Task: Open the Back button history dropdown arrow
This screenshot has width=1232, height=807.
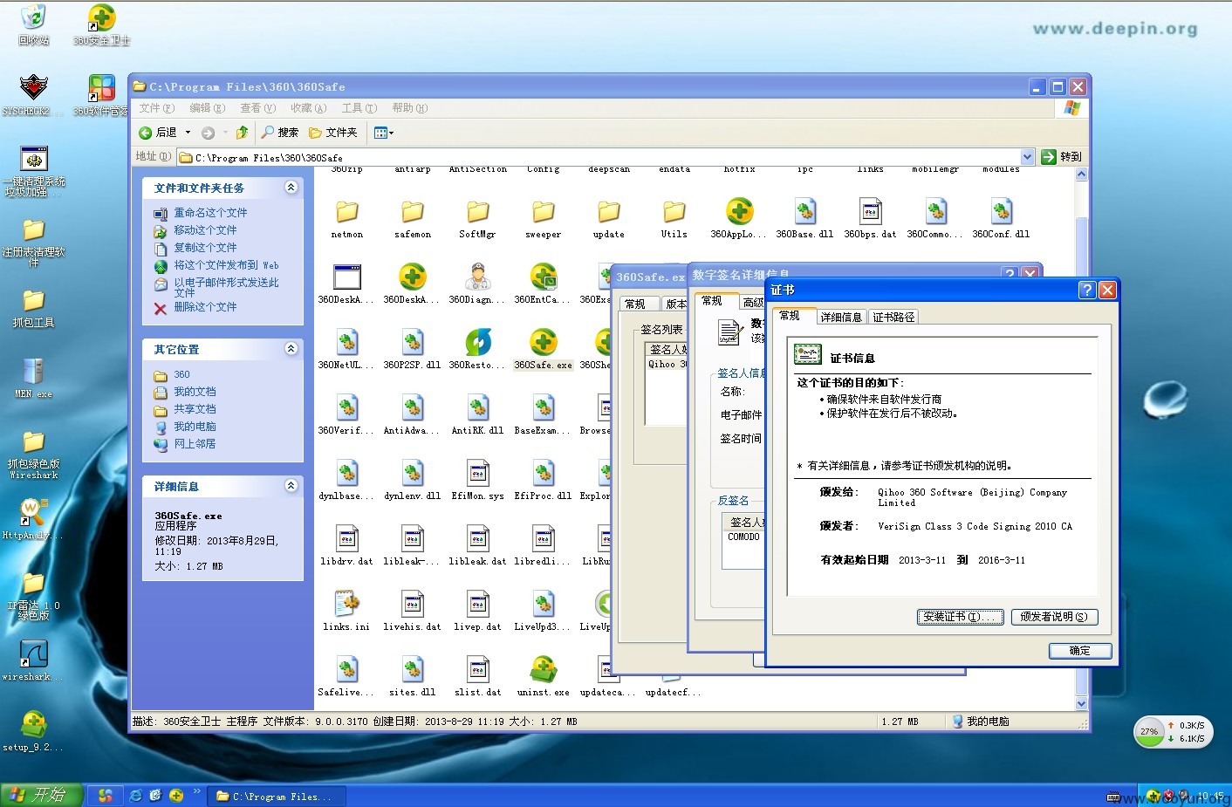Action: pyautogui.click(x=188, y=133)
